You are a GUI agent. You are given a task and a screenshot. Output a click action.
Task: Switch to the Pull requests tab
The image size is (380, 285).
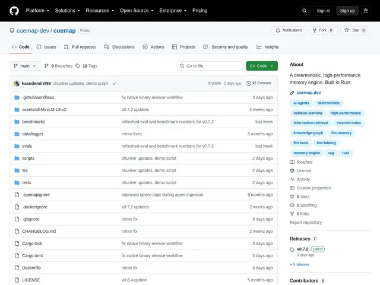tap(80, 47)
